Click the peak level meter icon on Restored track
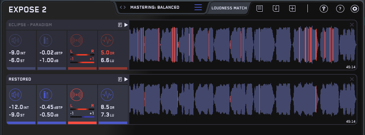 (x=46, y=95)
